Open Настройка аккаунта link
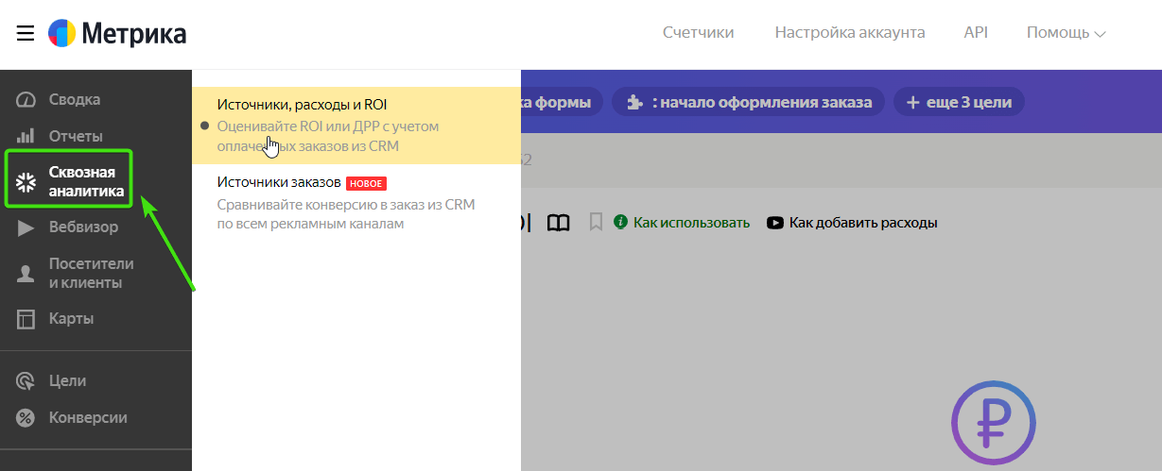Image resolution: width=1162 pixels, height=471 pixels. [850, 32]
